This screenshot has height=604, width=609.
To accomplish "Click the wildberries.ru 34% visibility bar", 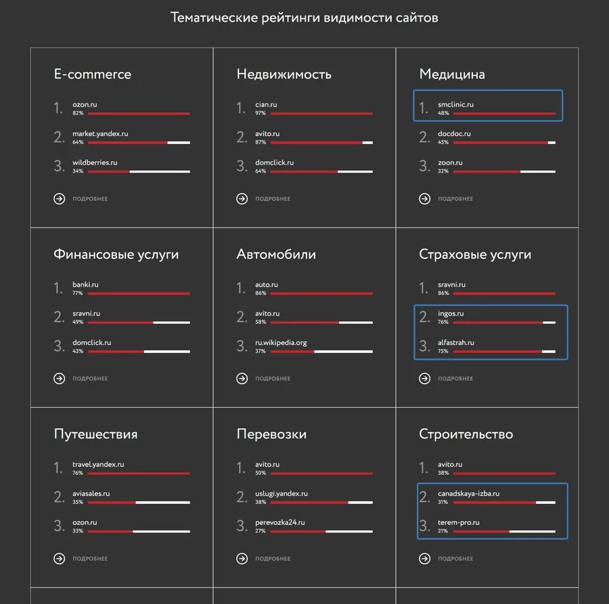I will [139, 172].
